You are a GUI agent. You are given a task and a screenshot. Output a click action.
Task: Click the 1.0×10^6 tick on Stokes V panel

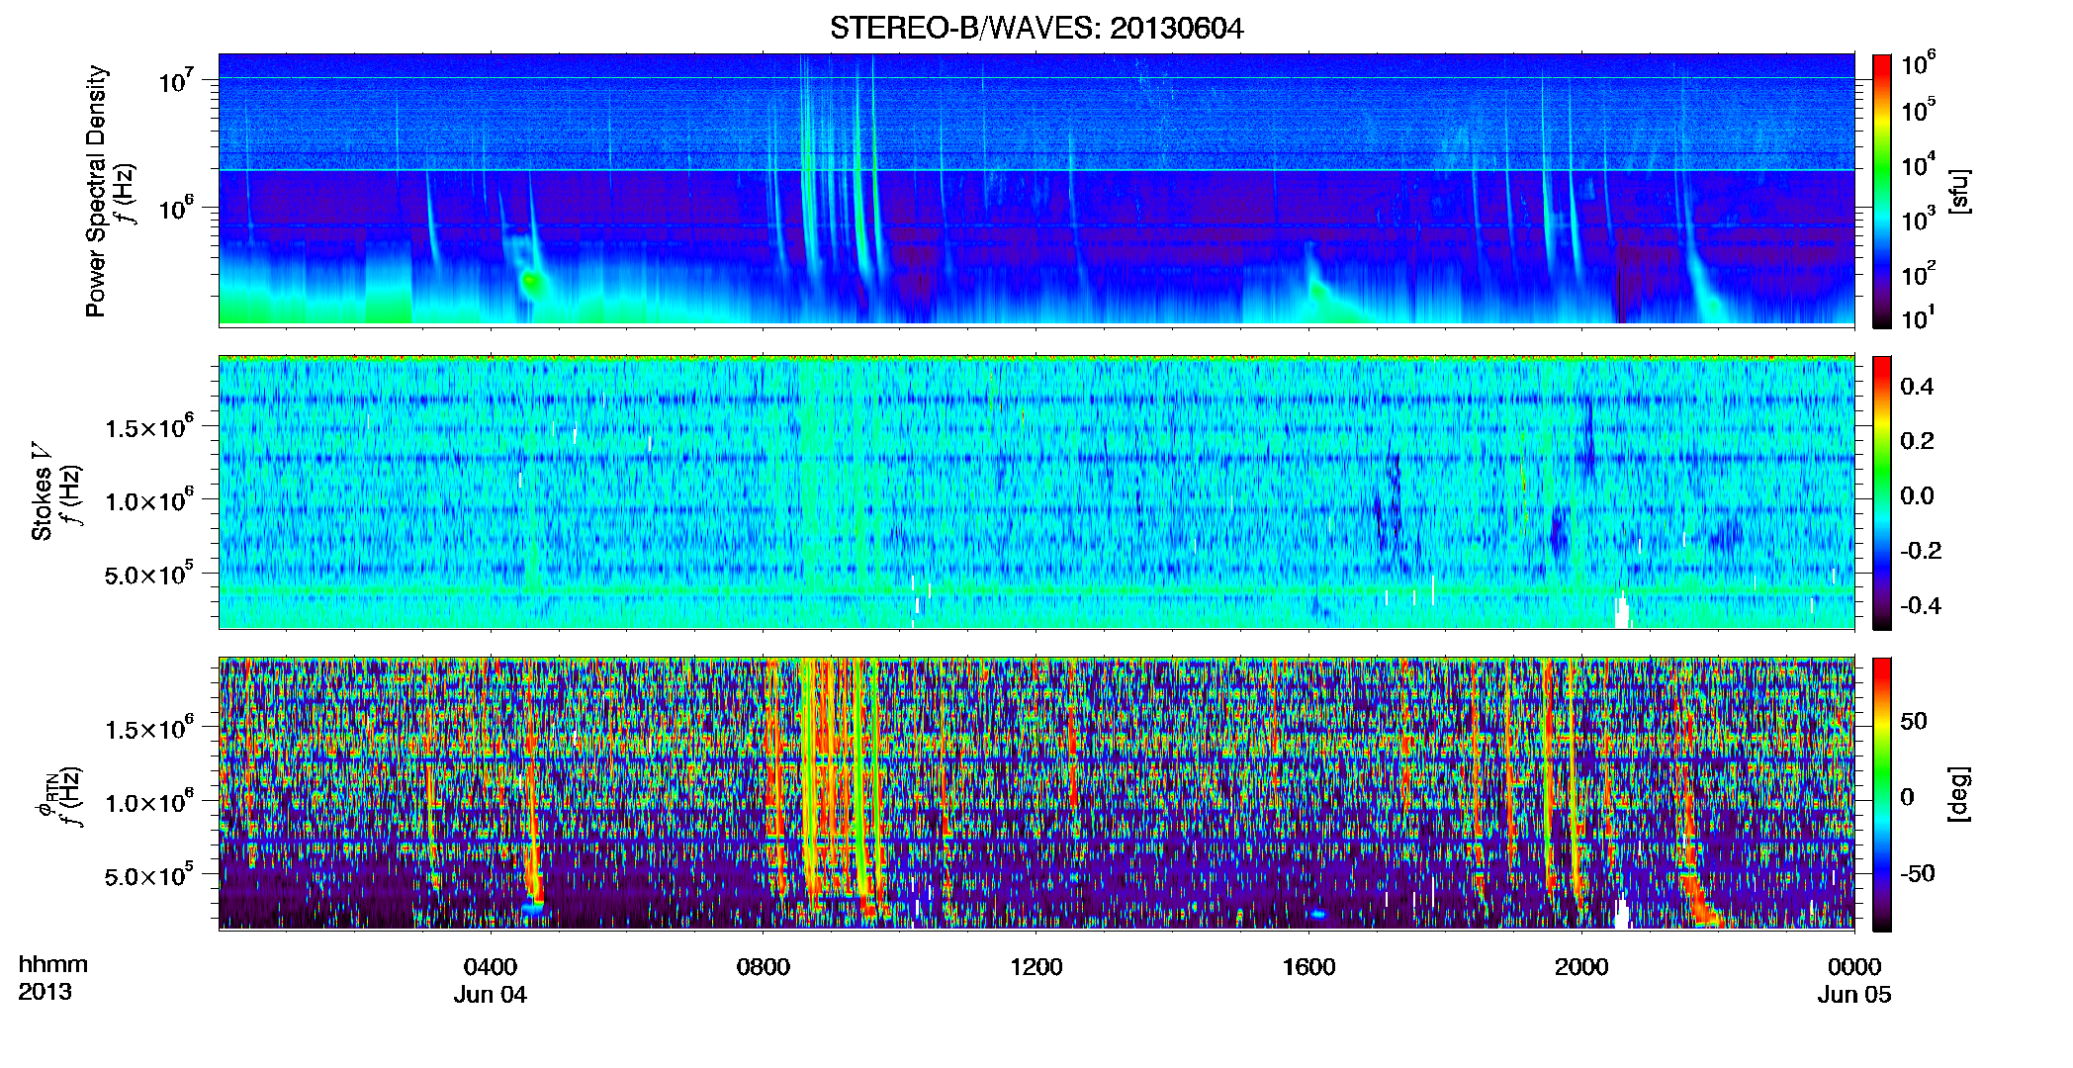point(149,500)
